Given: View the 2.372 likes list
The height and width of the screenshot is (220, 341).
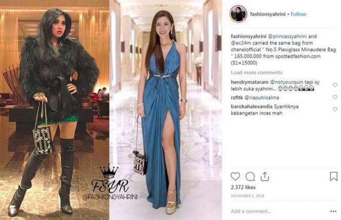Looking at the screenshot, I should click(x=243, y=187).
